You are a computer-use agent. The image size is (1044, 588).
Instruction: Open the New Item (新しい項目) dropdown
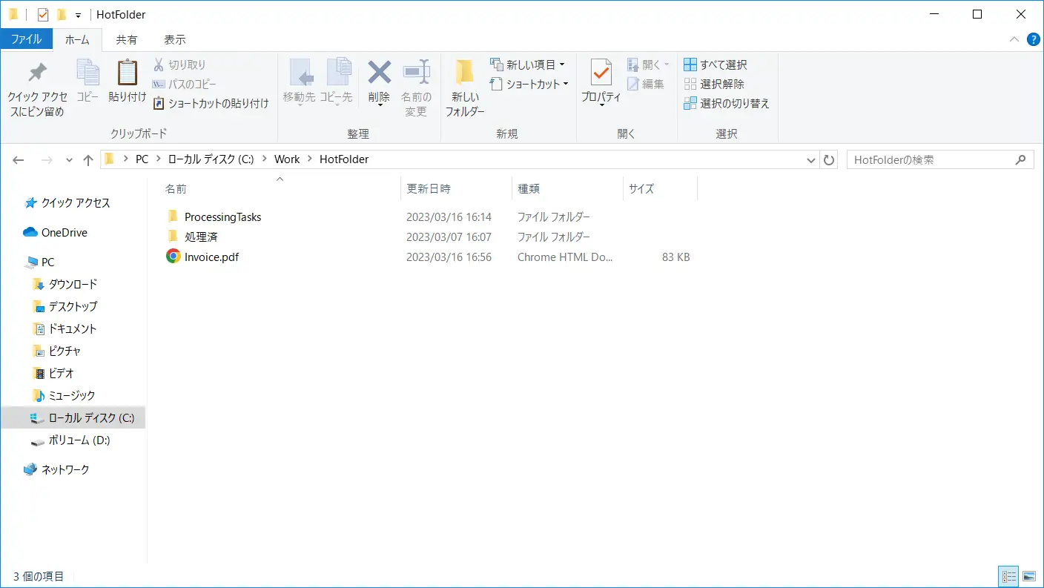pyautogui.click(x=527, y=65)
